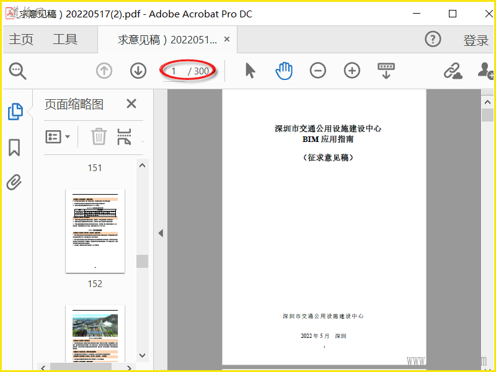
Task: Activate the hand pan tool
Action: (x=284, y=71)
